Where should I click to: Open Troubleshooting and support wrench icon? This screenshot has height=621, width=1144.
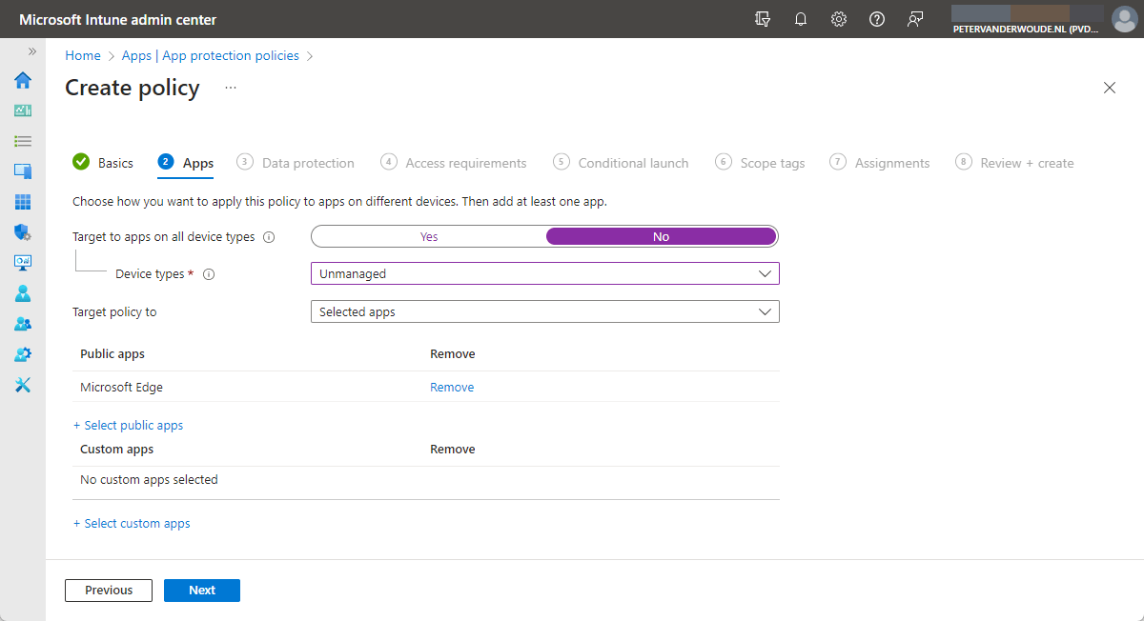(22, 385)
